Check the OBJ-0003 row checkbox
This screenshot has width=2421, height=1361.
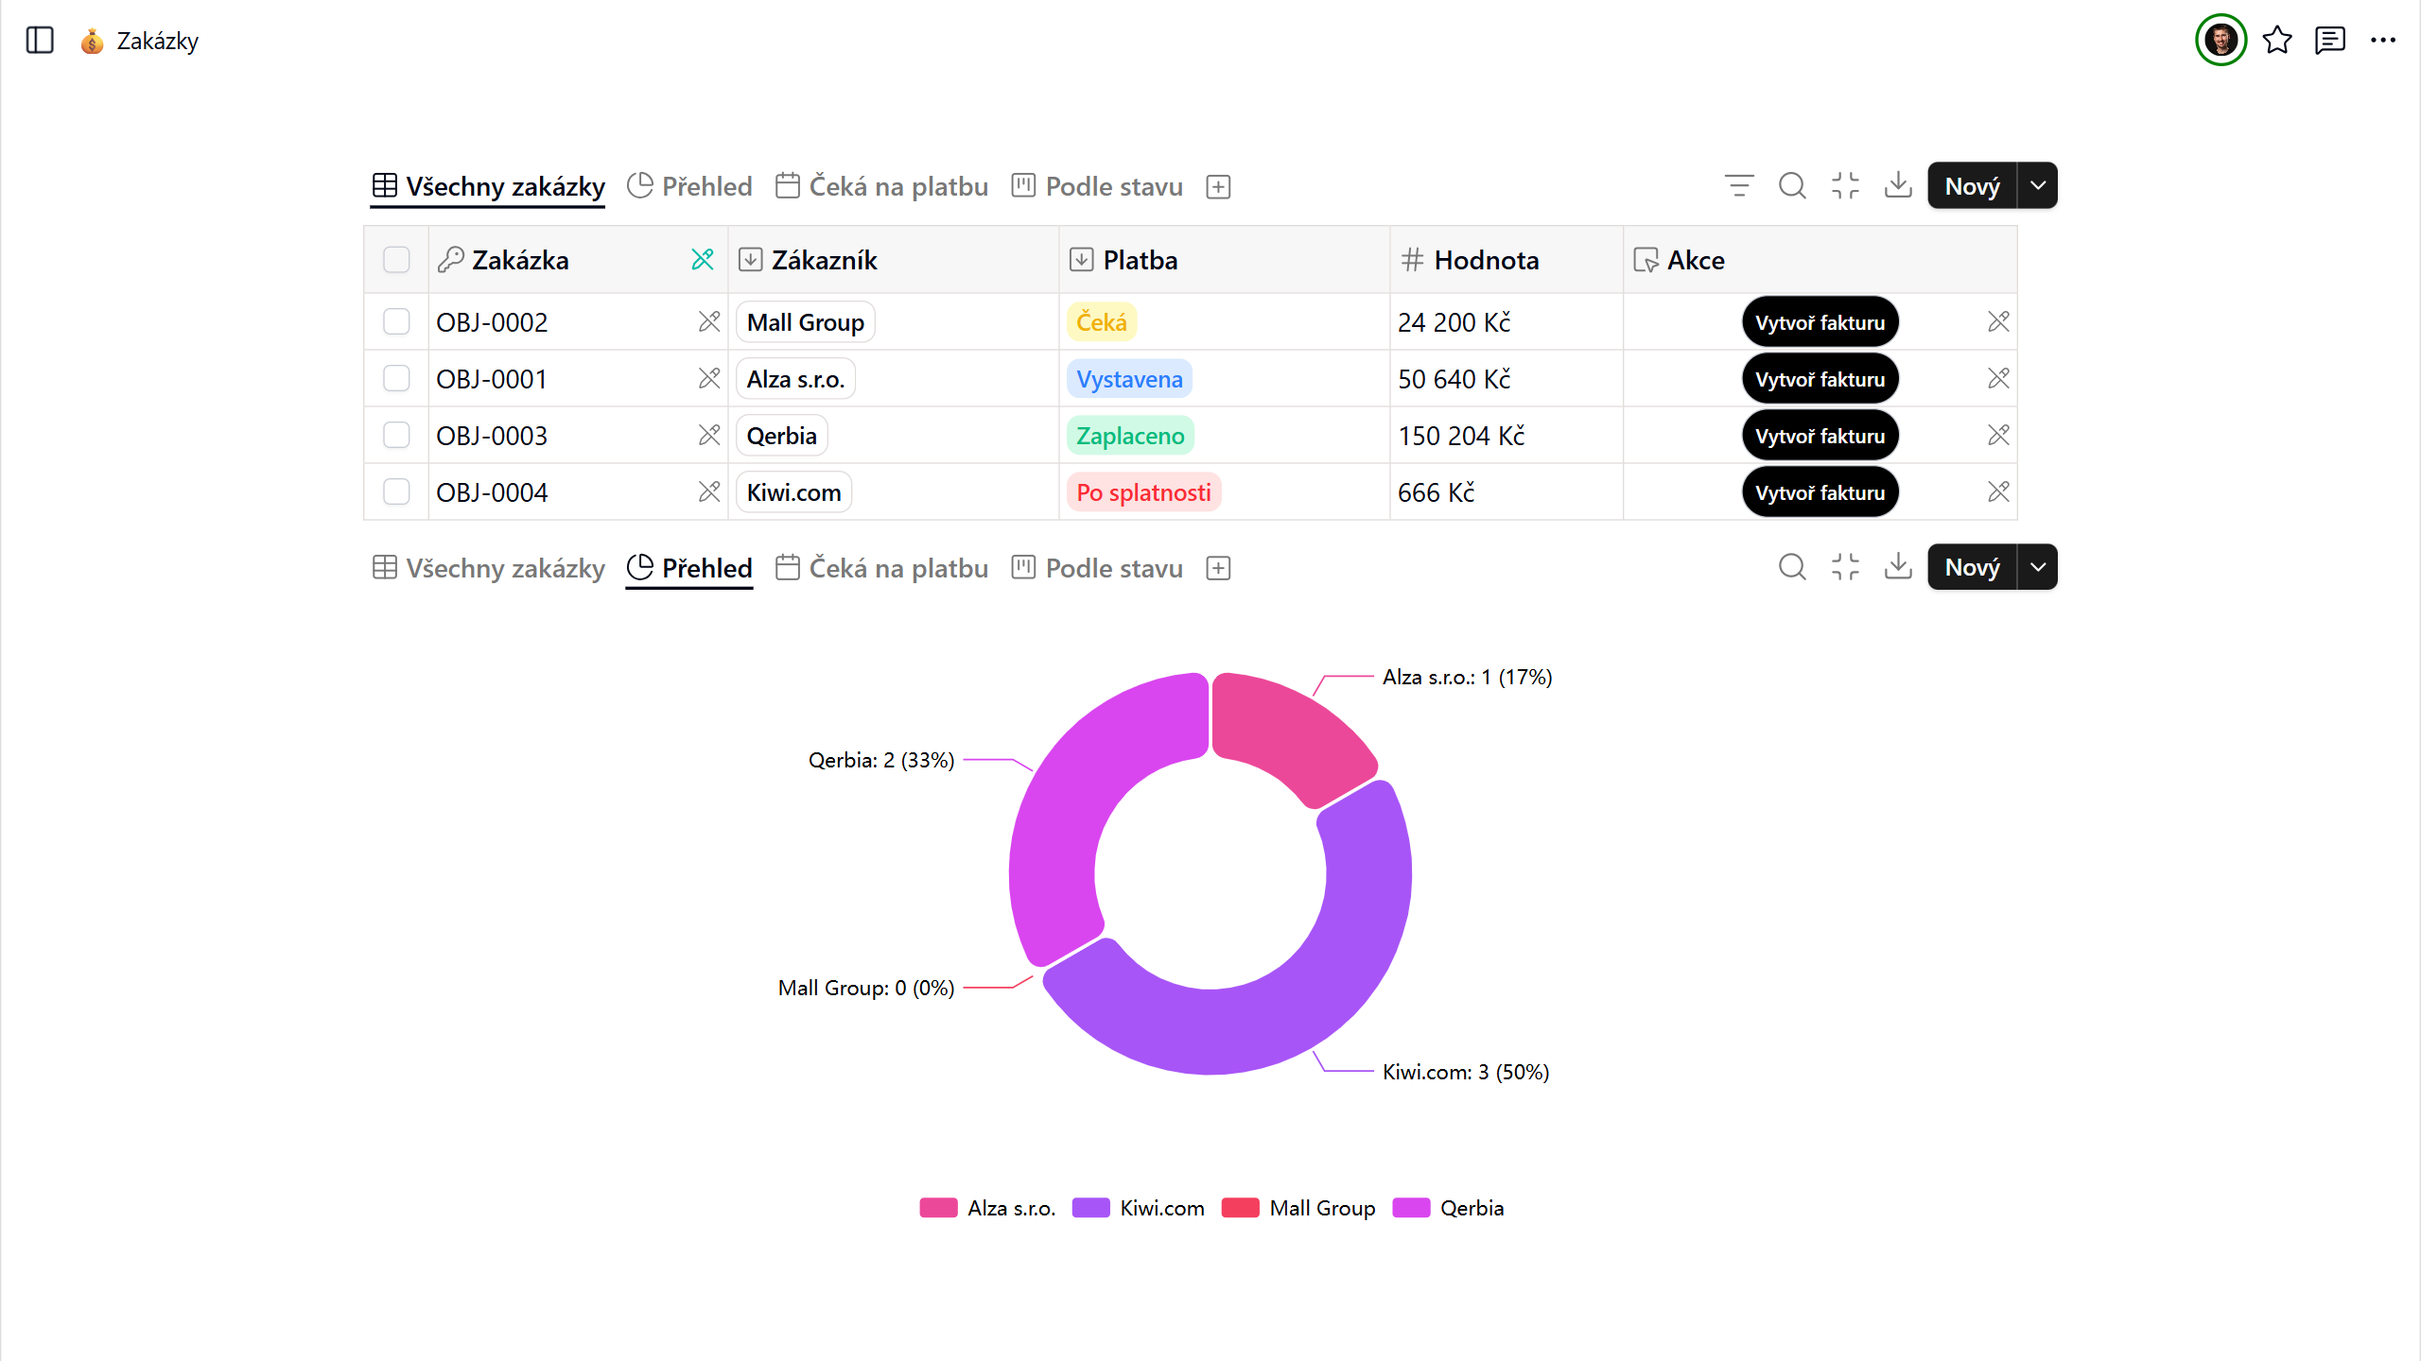tap(396, 436)
